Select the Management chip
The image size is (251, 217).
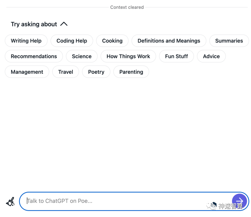[x=27, y=72]
